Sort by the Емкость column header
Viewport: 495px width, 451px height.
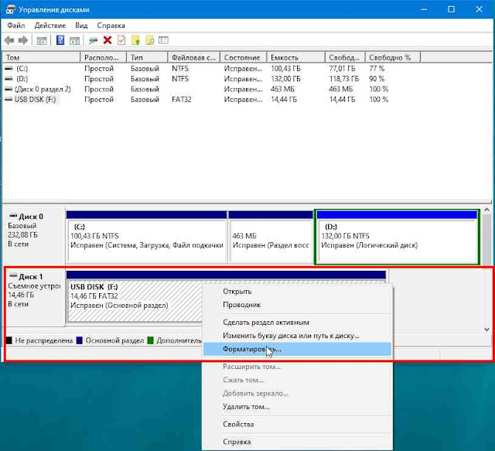pyautogui.click(x=295, y=57)
